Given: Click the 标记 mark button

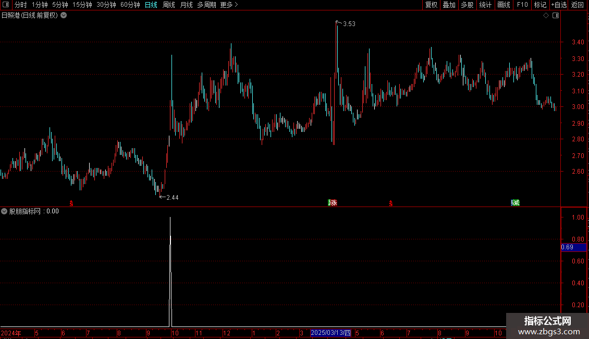Looking at the screenshot, I should coord(540,5).
